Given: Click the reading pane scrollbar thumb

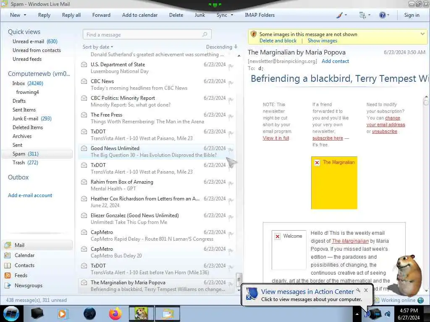Looking at the screenshot, I should point(426,102).
